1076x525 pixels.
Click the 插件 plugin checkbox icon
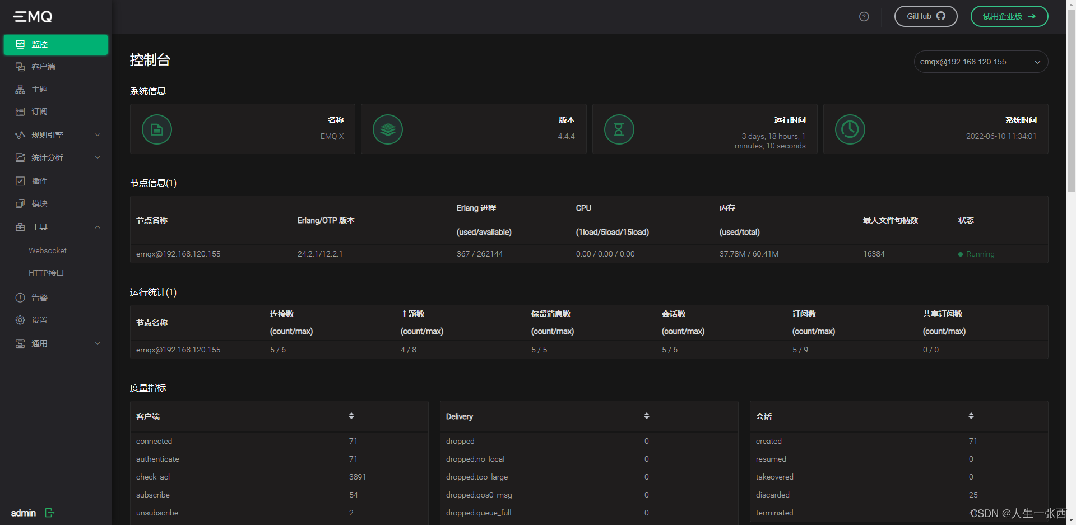tap(20, 181)
